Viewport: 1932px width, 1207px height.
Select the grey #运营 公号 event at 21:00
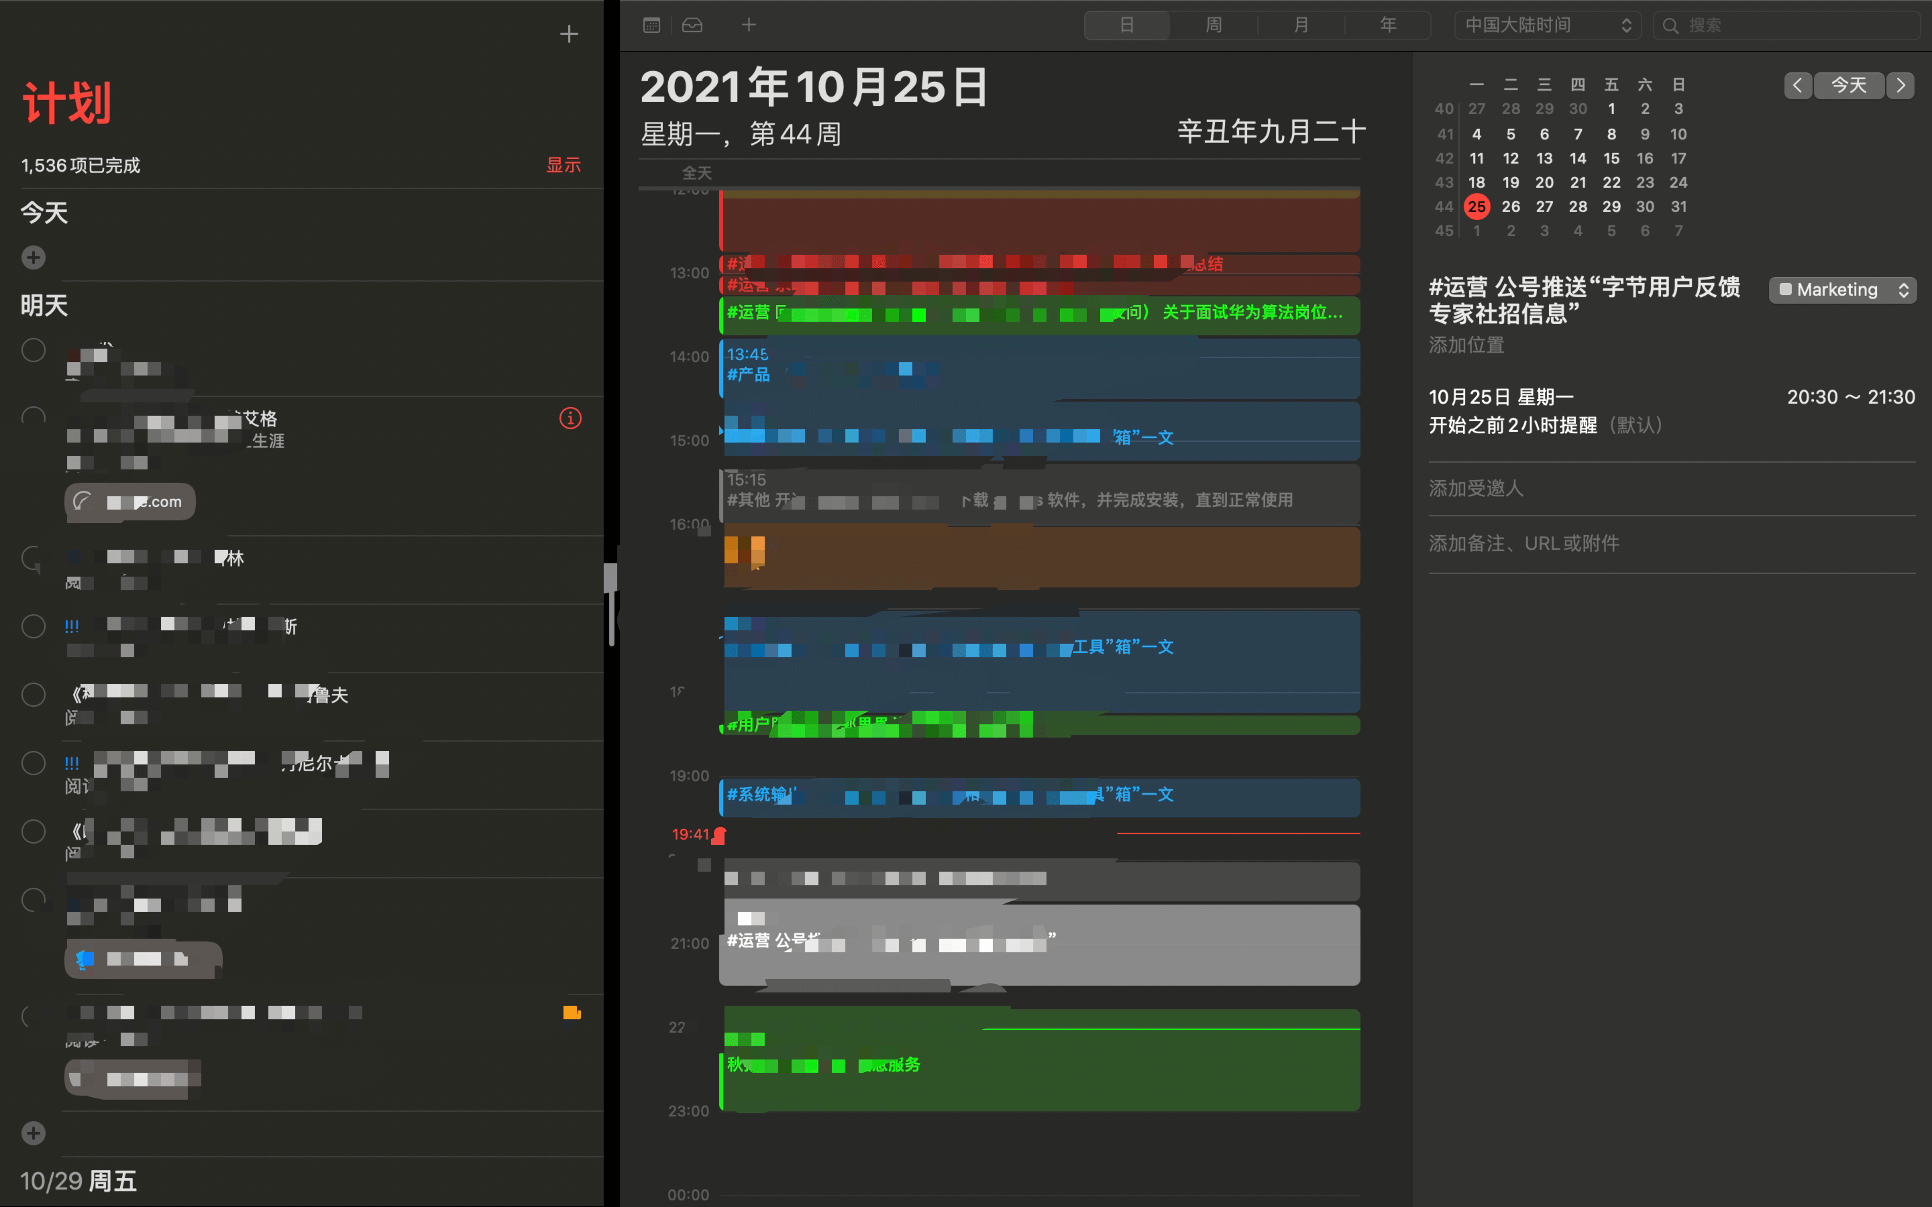coord(1039,944)
